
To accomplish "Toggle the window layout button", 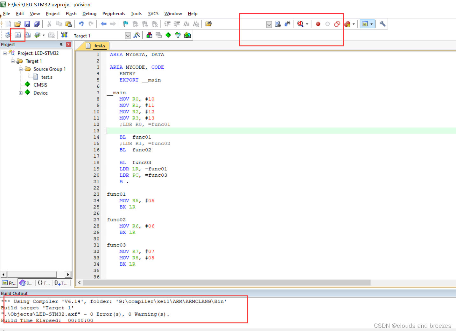I will pyautogui.click(x=365, y=24).
